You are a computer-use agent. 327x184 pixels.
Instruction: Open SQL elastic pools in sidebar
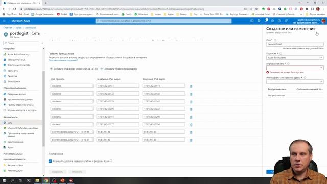tap(18, 65)
